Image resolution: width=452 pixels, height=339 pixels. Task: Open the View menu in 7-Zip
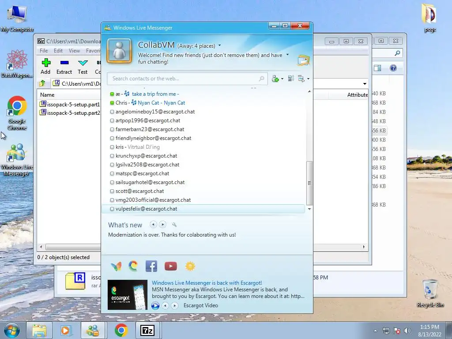[x=74, y=51]
